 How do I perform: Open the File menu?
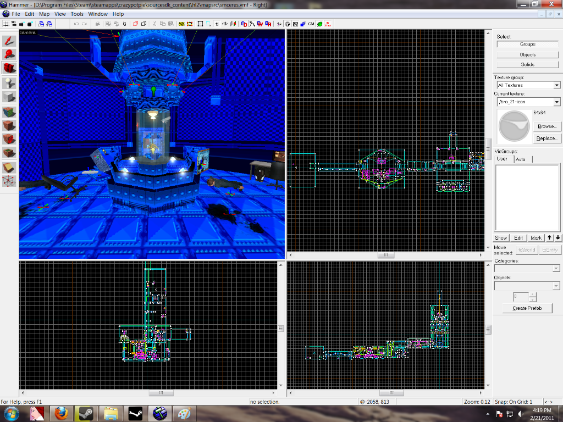pyautogui.click(x=16, y=14)
